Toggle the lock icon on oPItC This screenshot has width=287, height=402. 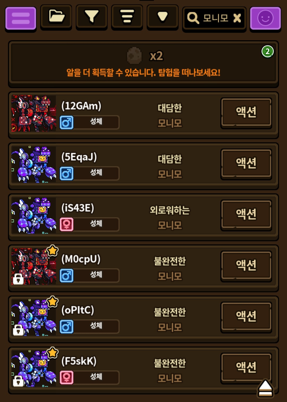coord(18,330)
